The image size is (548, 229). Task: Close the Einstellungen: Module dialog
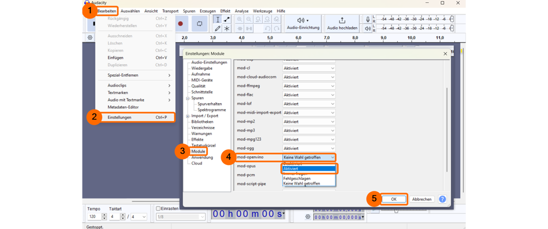click(x=445, y=54)
